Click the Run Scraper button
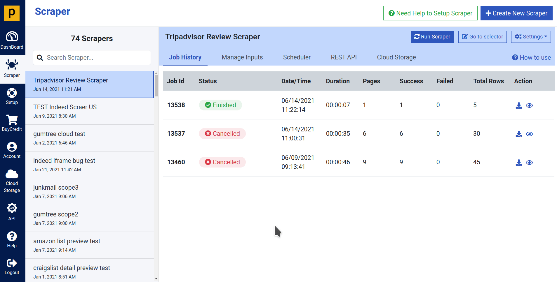The image size is (557, 282). [432, 37]
